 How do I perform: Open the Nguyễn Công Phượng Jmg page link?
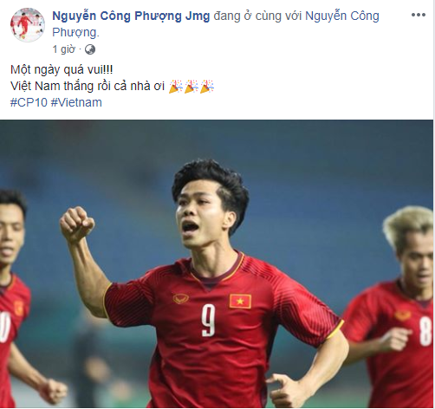pyautogui.click(x=131, y=16)
